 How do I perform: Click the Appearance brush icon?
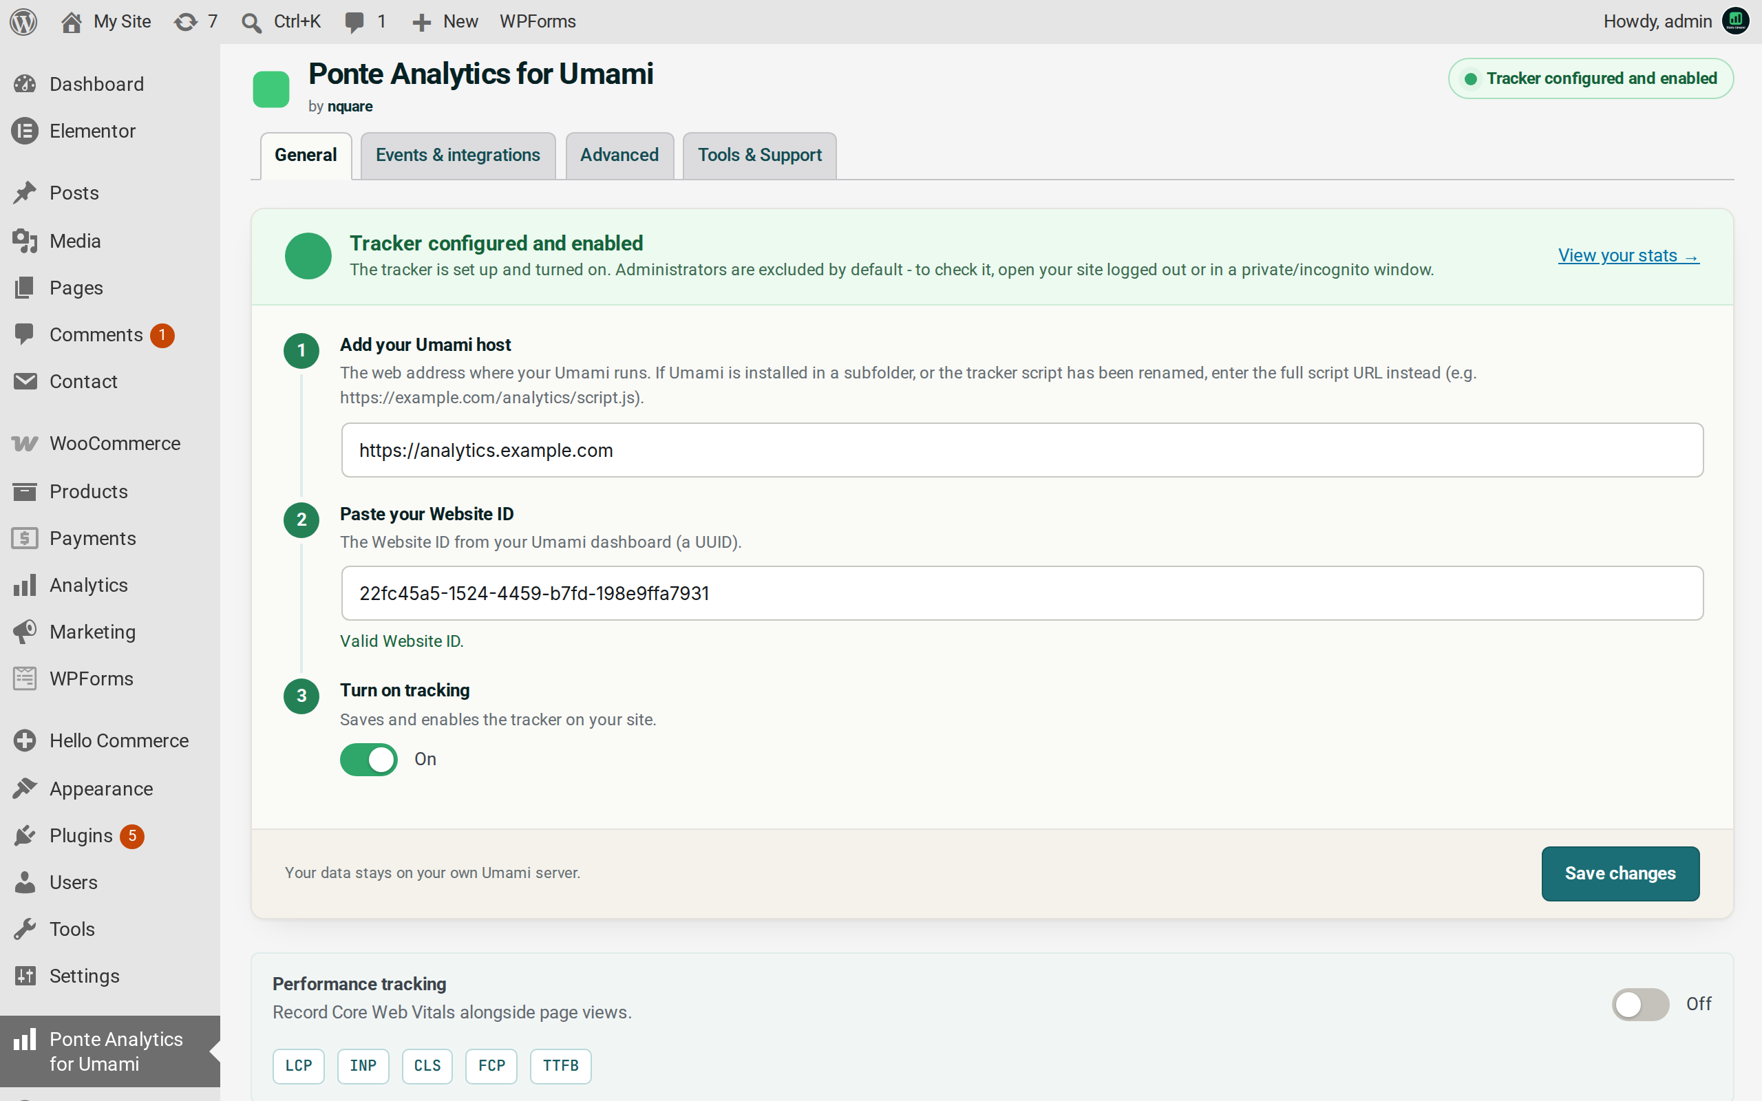click(x=25, y=788)
